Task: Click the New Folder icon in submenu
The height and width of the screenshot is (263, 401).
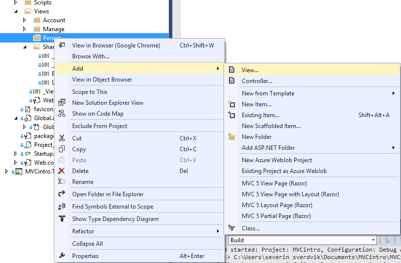Action: click(231, 137)
